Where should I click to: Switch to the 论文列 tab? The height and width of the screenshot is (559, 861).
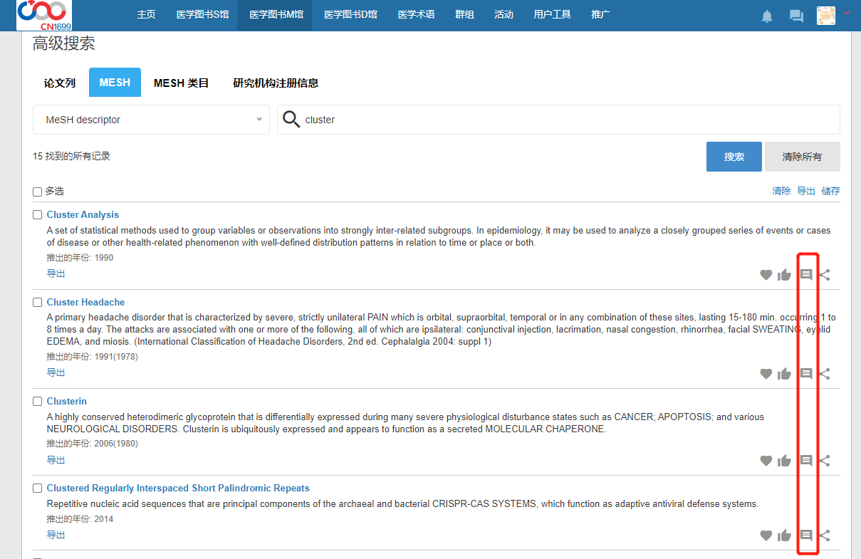tap(60, 83)
